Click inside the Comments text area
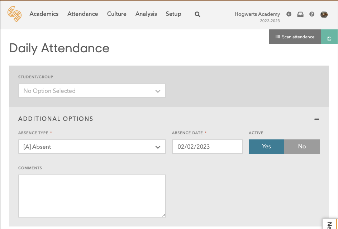338x229 pixels. click(92, 196)
